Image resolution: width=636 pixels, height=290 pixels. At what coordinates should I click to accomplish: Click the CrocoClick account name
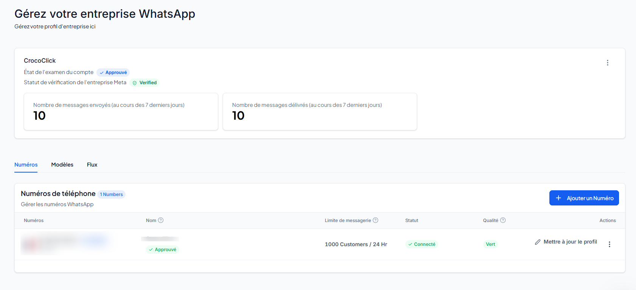tap(40, 60)
